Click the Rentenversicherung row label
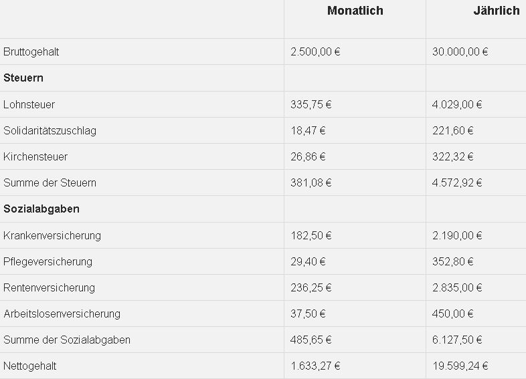Viewport: 526px width, 379px height. (x=50, y=287)
